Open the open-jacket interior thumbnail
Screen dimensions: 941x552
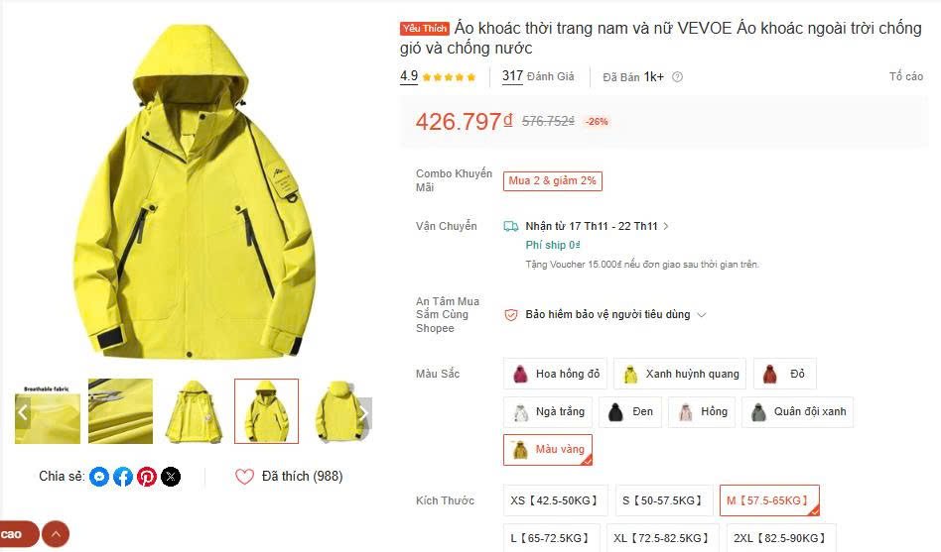click(x=194, y=411)
